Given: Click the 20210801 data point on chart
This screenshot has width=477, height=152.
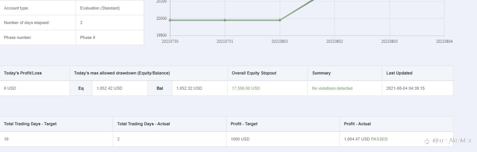Looking at the screenshot, I should coord(280,20).
